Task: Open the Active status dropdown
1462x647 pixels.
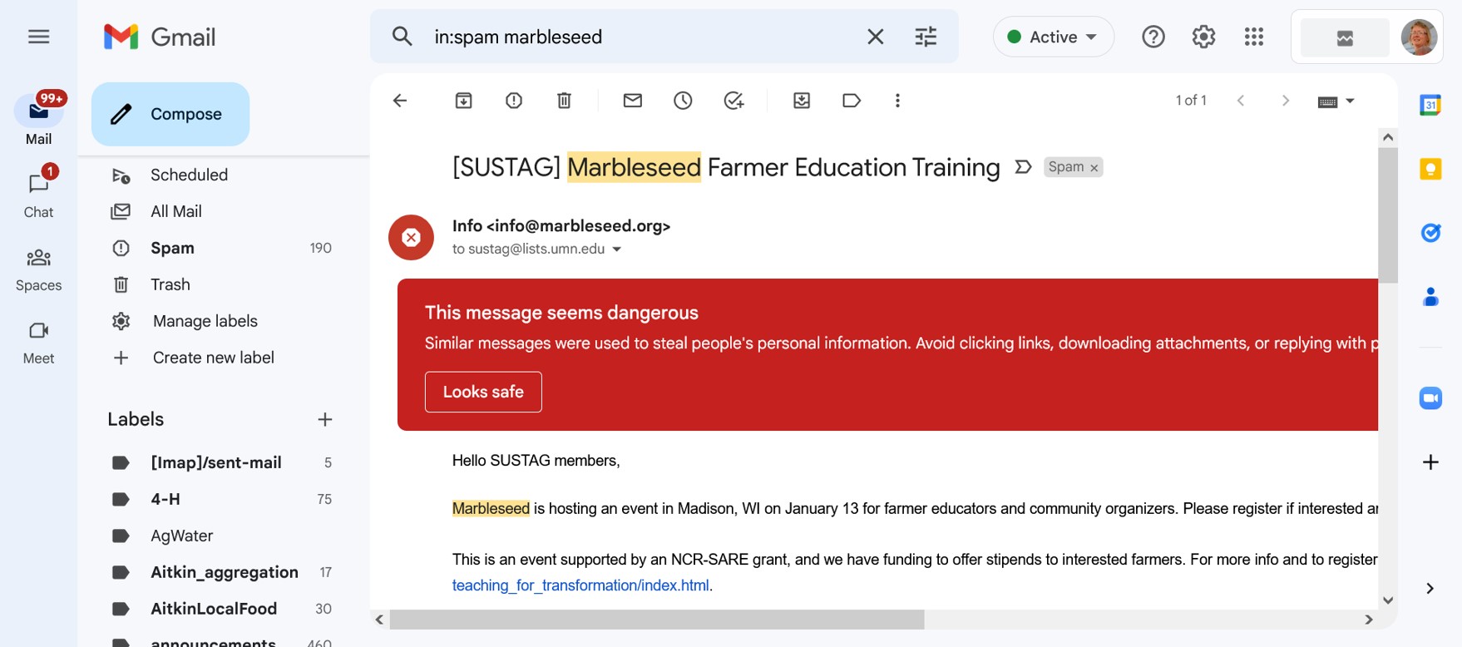Action: click(1053, 37)
